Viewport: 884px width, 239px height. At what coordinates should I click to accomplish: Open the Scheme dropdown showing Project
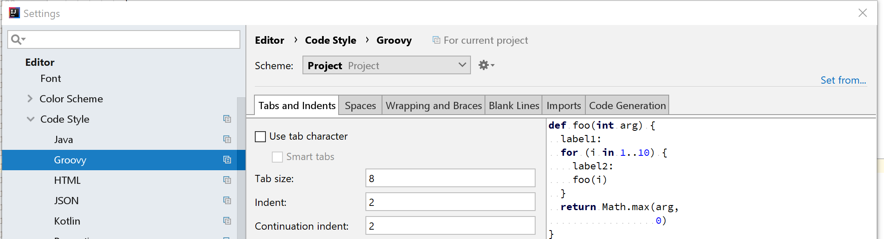[386, 65]
